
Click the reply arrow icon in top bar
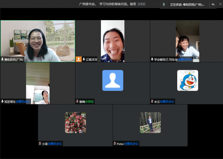click(x=213, y=4)
